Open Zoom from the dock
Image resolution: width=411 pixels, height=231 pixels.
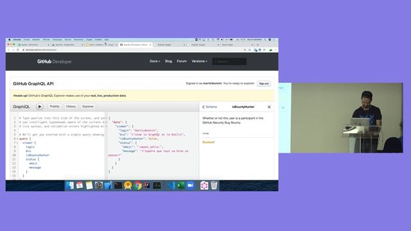pos(191,185)
